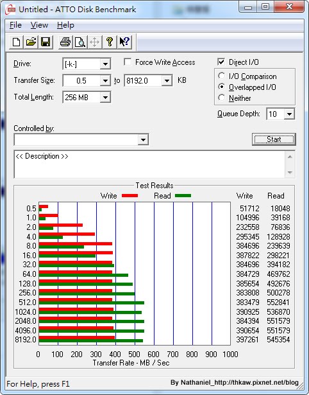
Task: Select the I/O Comparison radio button
Action: pyautogui.click(x=222, y=76)
